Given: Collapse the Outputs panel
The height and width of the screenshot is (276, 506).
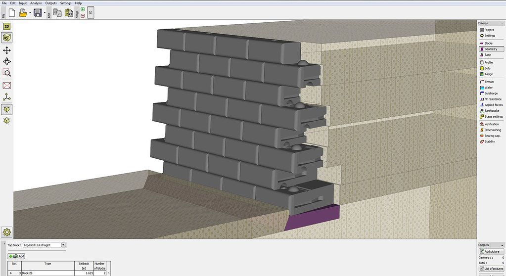Looking at the screenshot, I should tap(502, 245).
